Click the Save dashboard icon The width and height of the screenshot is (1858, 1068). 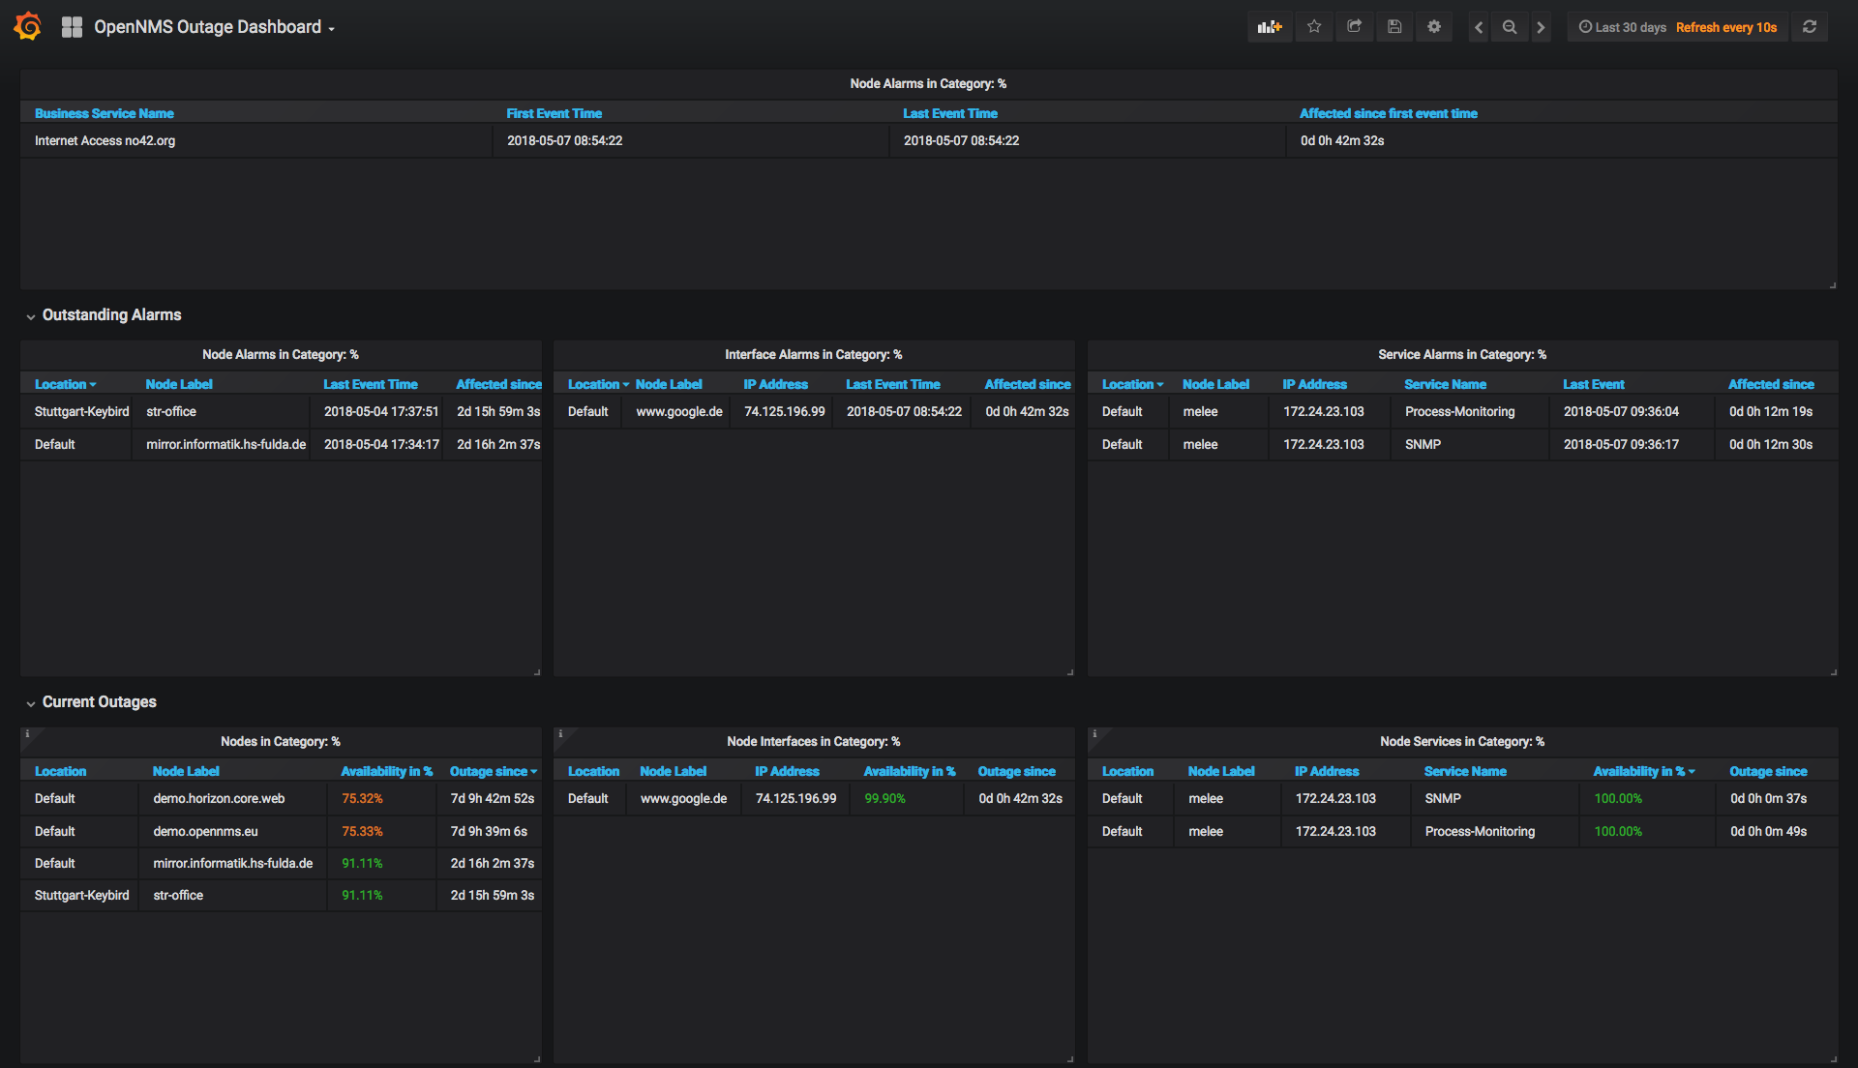pyautogui.click(x=1393, y=27)
